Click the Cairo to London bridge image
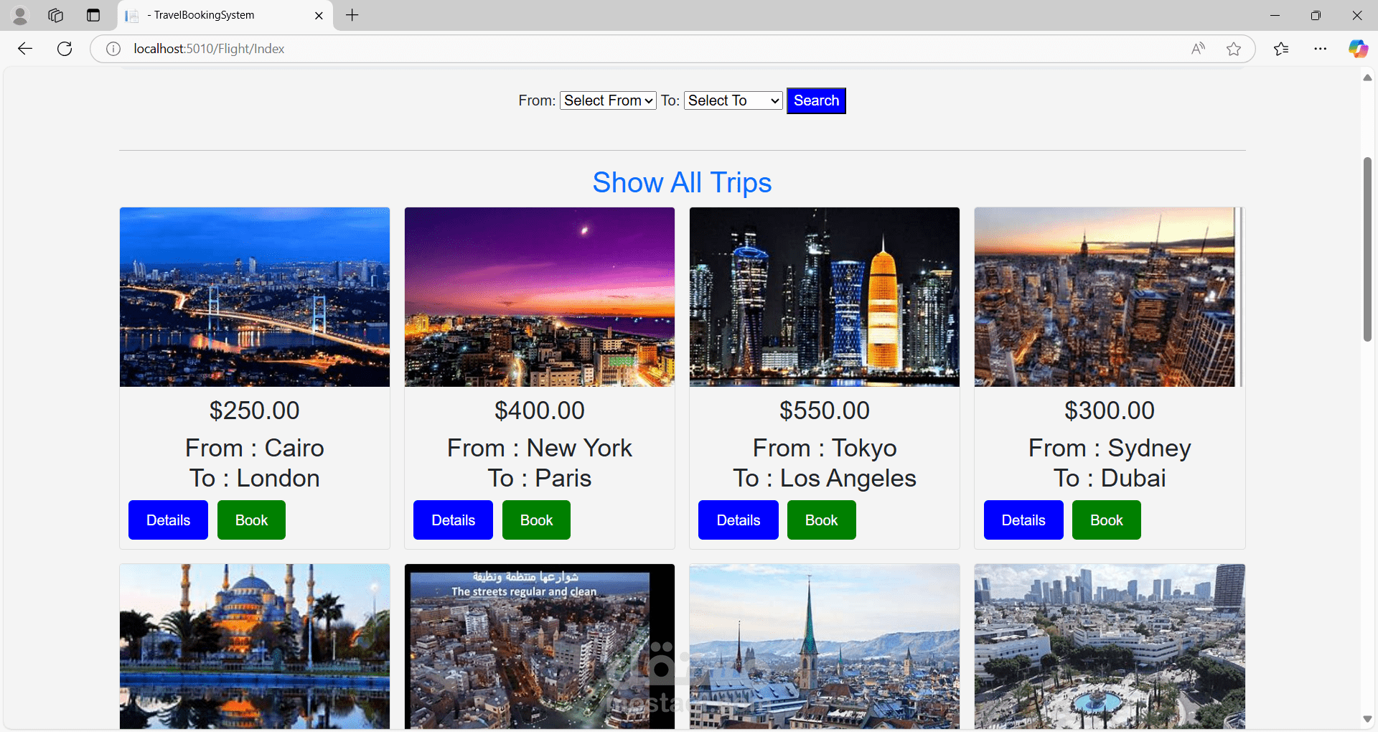 255,297
